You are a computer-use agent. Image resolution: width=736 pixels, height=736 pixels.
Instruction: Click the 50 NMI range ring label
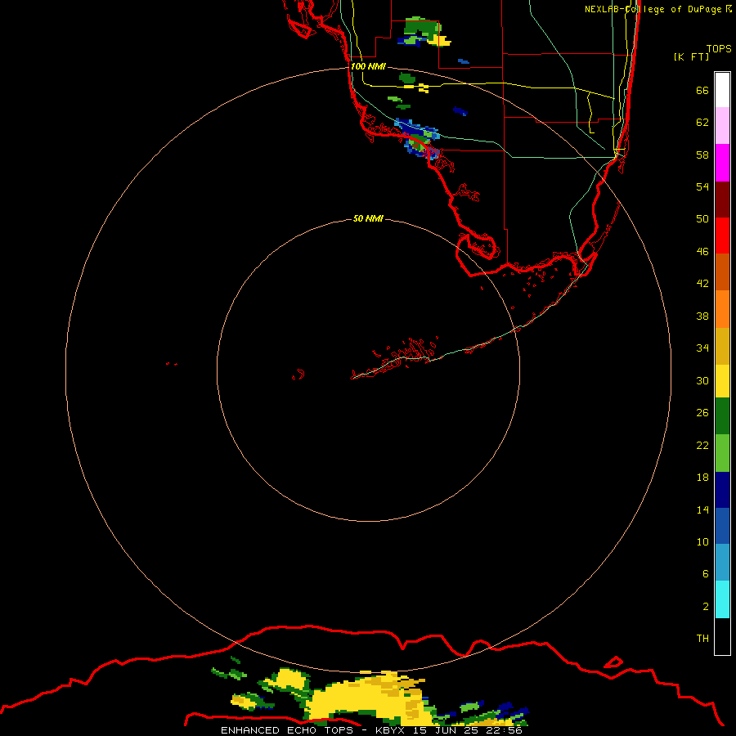click(368, 218)
